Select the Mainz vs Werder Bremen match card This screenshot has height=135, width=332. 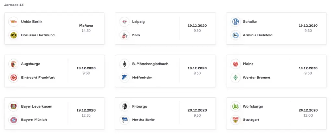tap(276, 71)
